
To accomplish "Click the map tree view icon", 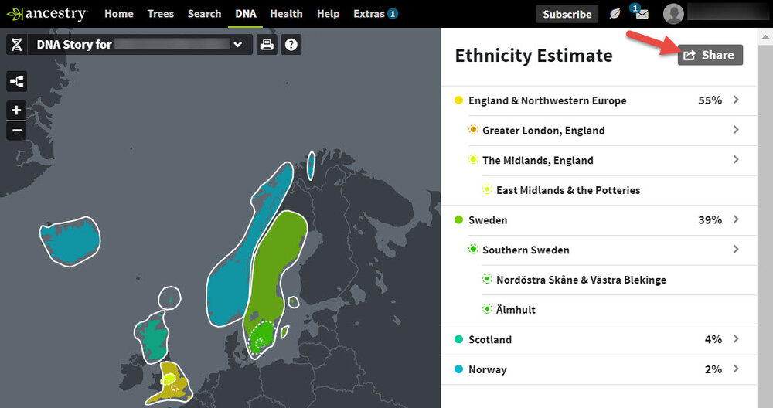I will tap(16, 81).
